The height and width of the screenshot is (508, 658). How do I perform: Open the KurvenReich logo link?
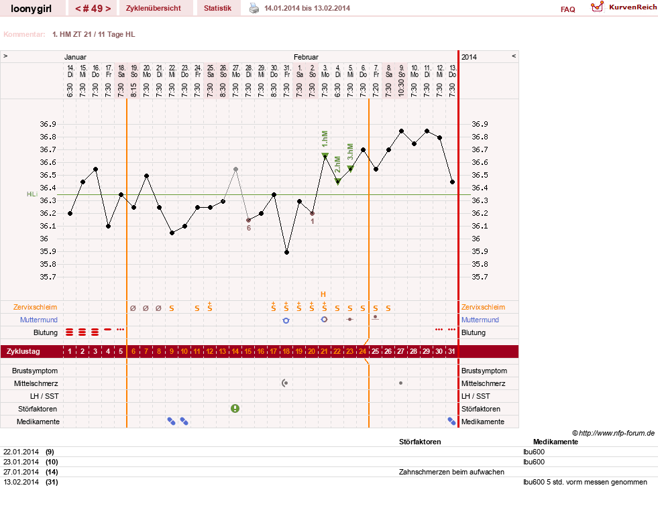coord(624,7)
